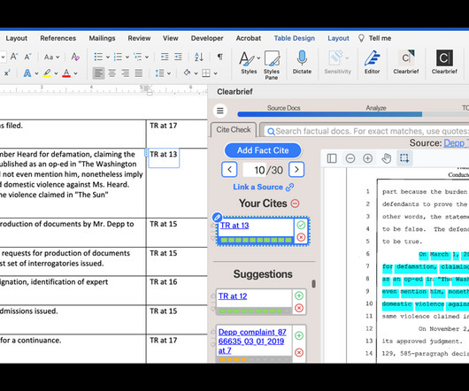Open the Clearbrief hamburger menu
The width and height of the screenshot is (469, 391).
tap(220, 111)
